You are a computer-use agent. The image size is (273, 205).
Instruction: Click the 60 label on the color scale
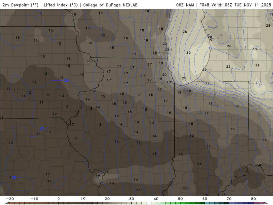coord(205,199)
